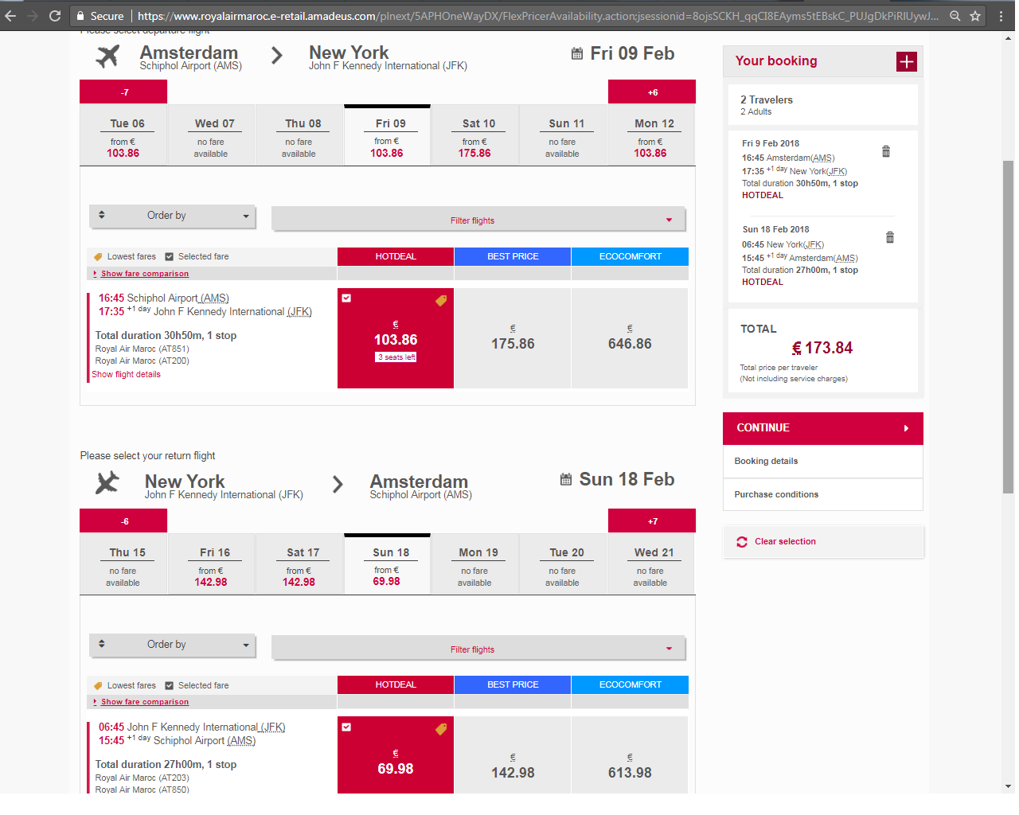The width and height of the screenshot is (1019, 815).
Task: Select the Mon 12 departure date tab
Action: pyautogui.click(x=651, y=135)
